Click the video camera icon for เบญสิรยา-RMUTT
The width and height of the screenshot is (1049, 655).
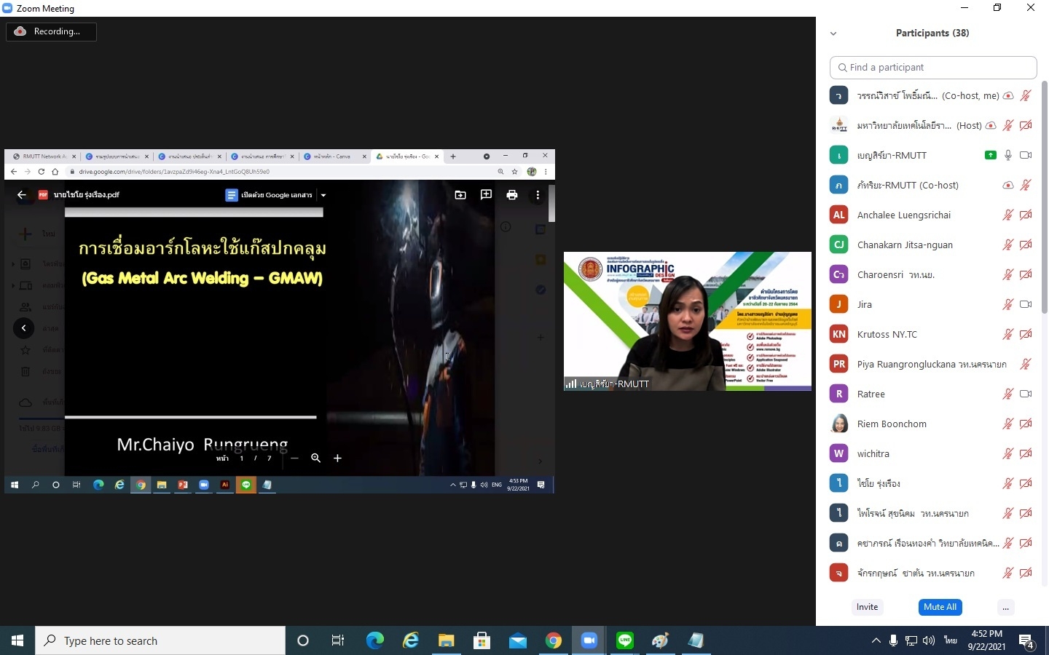[x=1026, y=155]
